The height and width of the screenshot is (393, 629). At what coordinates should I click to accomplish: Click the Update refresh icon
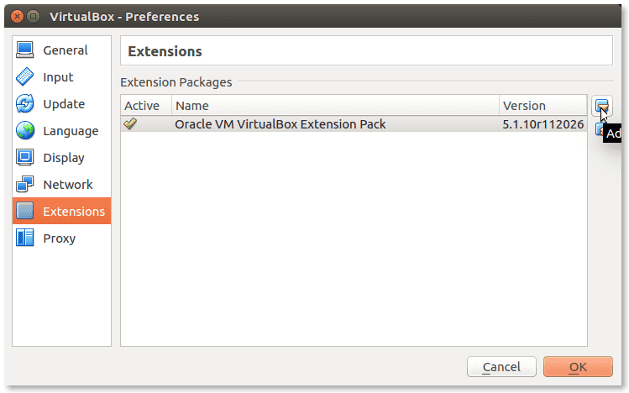click(x=25, y=104)
